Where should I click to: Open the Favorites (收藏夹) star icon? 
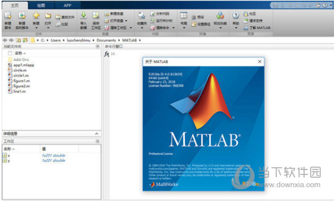(x=141, y=16)
